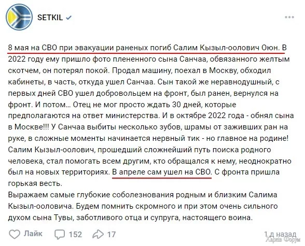Click the final line "духом сына Тувы"
This screenshot has width=305, height=246.
130,218
